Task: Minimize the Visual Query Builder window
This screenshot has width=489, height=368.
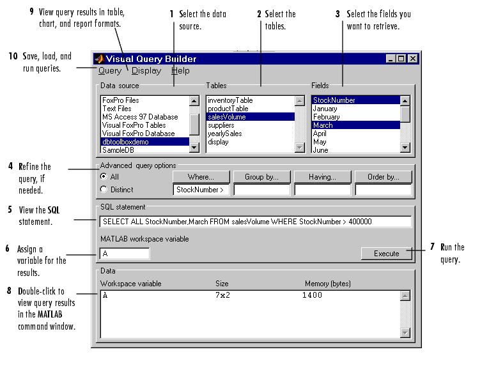Action: click(391, 59)
